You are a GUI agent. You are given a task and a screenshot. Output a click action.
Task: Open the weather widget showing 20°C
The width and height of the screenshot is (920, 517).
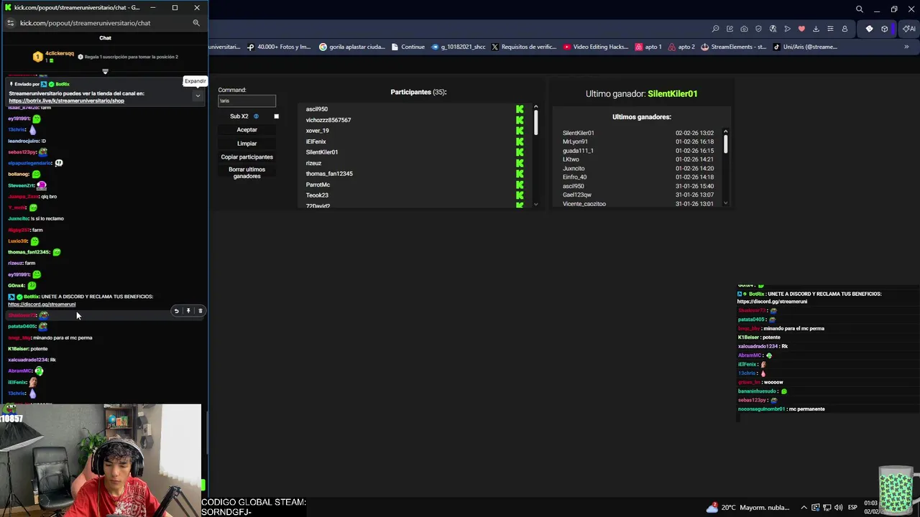[x=747, y=508]
